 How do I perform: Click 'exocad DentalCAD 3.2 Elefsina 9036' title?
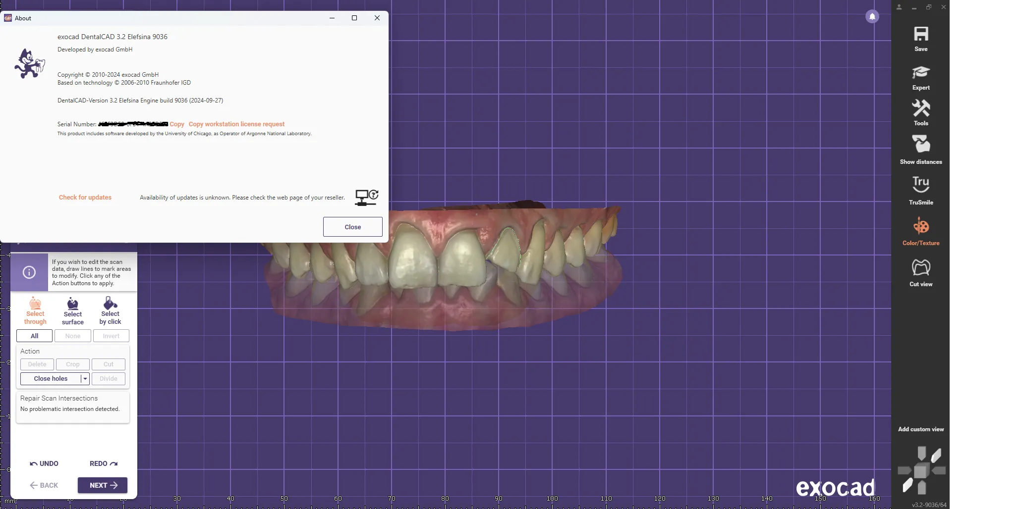(113, 37)
